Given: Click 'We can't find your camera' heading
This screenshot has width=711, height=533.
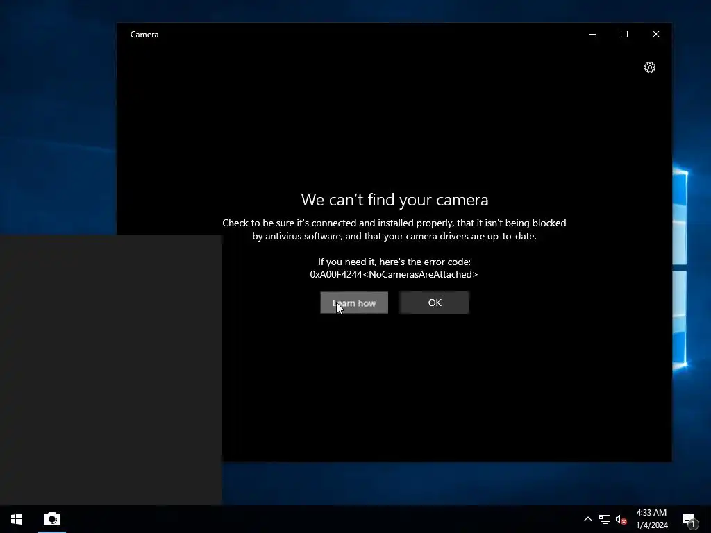Looking at the screenshot, I should pyautogui.click(x=394, y=199).
